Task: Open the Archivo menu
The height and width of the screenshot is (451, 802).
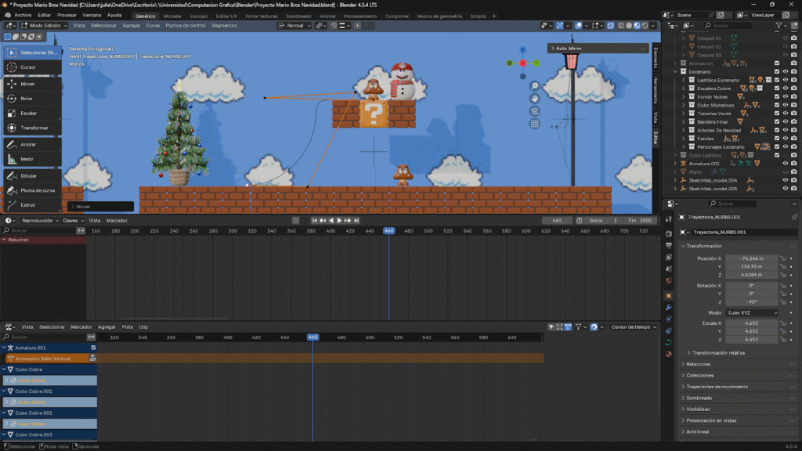Action: pyautogui.click(x=23, y=15)
